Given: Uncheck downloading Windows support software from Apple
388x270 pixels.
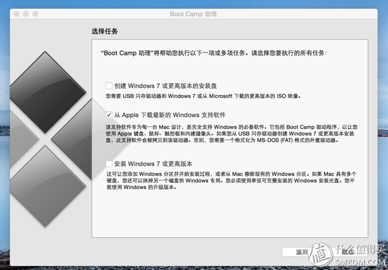Looking at the screenshot, I should [x=109, y=115].
